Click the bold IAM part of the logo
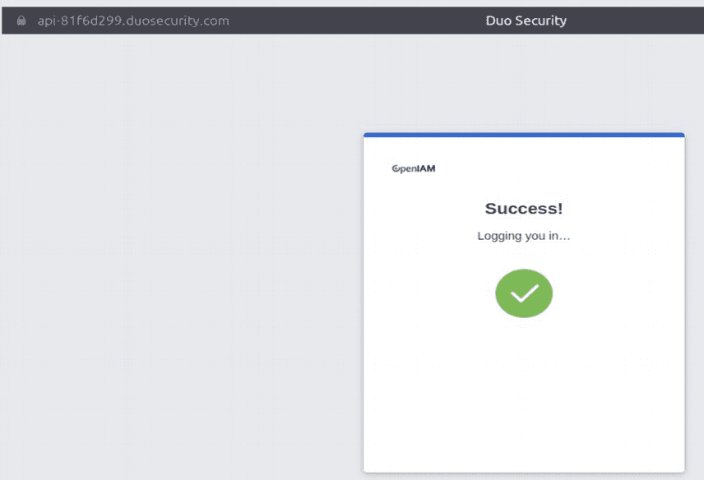Screen dimensions: 704x480 (x=426, y=169)
